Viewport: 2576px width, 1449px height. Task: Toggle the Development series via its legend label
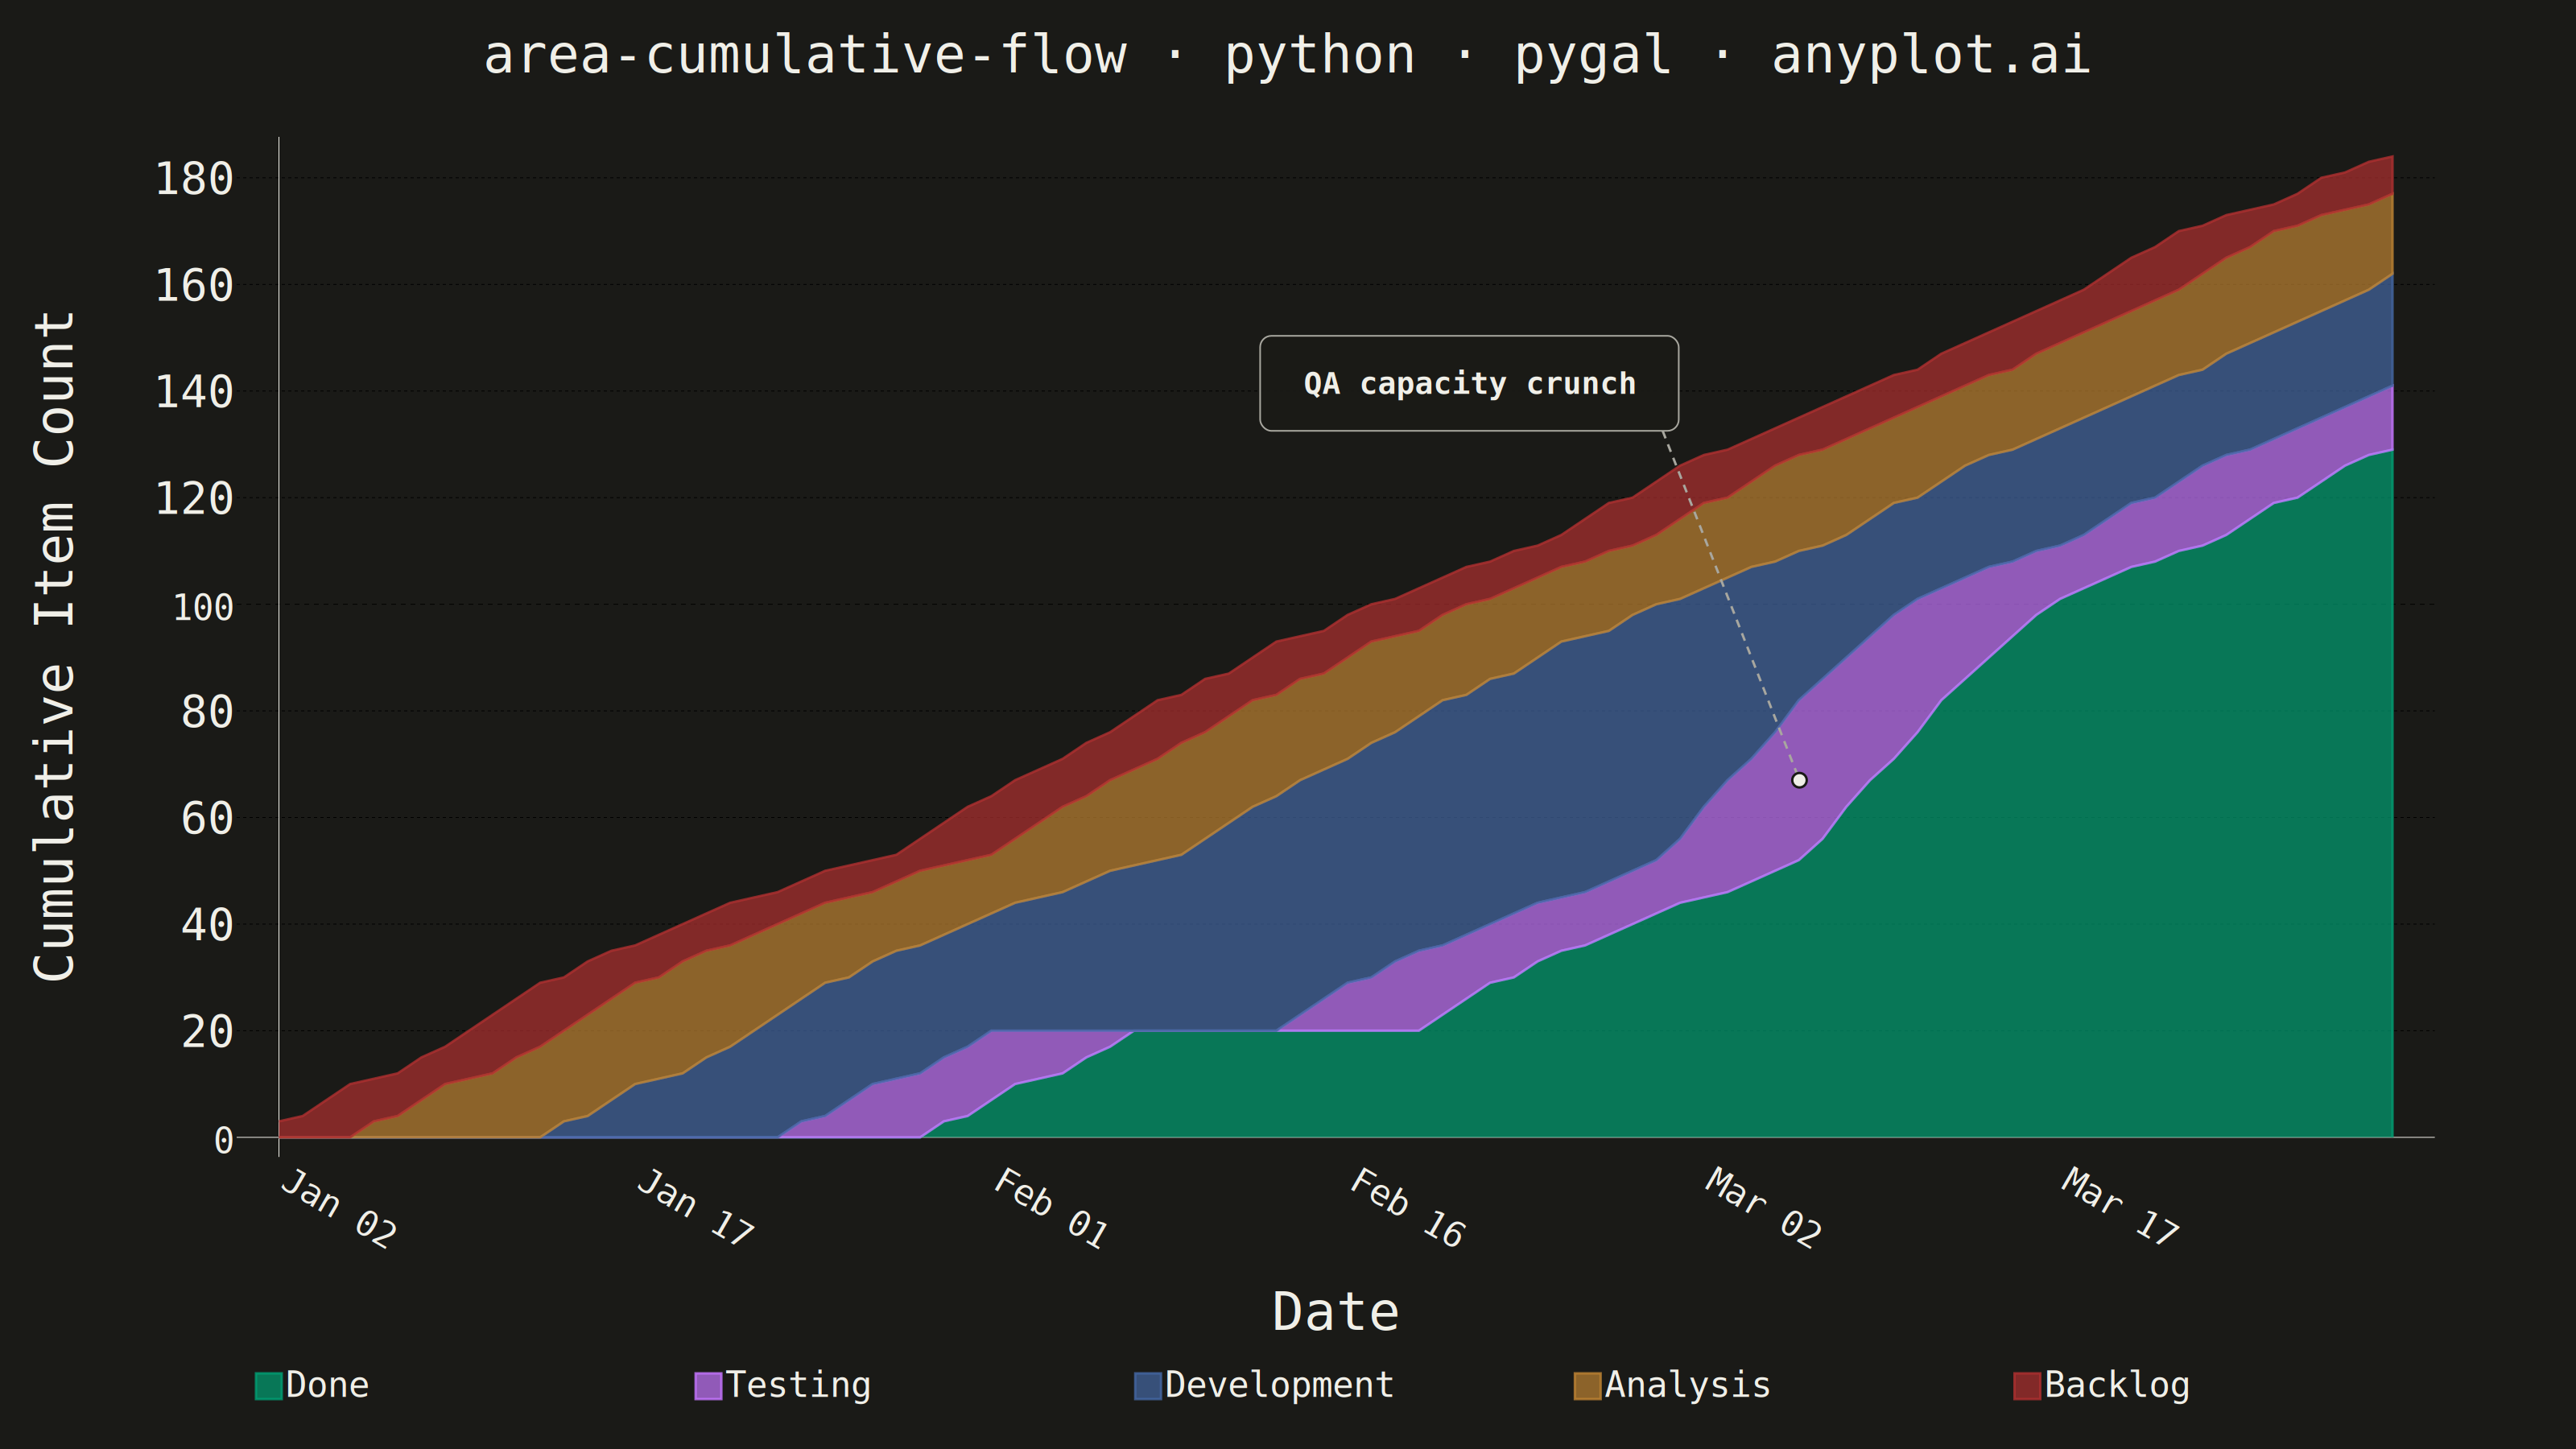coord(1279,1386)
